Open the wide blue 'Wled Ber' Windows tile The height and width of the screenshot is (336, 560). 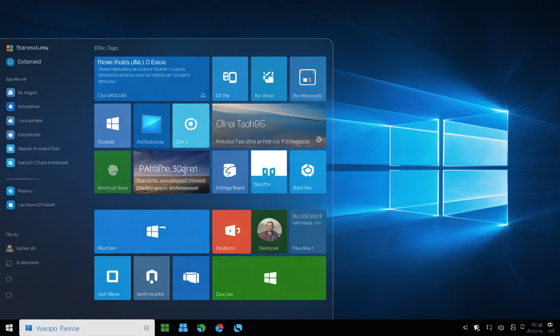click(x=152, y=231)
